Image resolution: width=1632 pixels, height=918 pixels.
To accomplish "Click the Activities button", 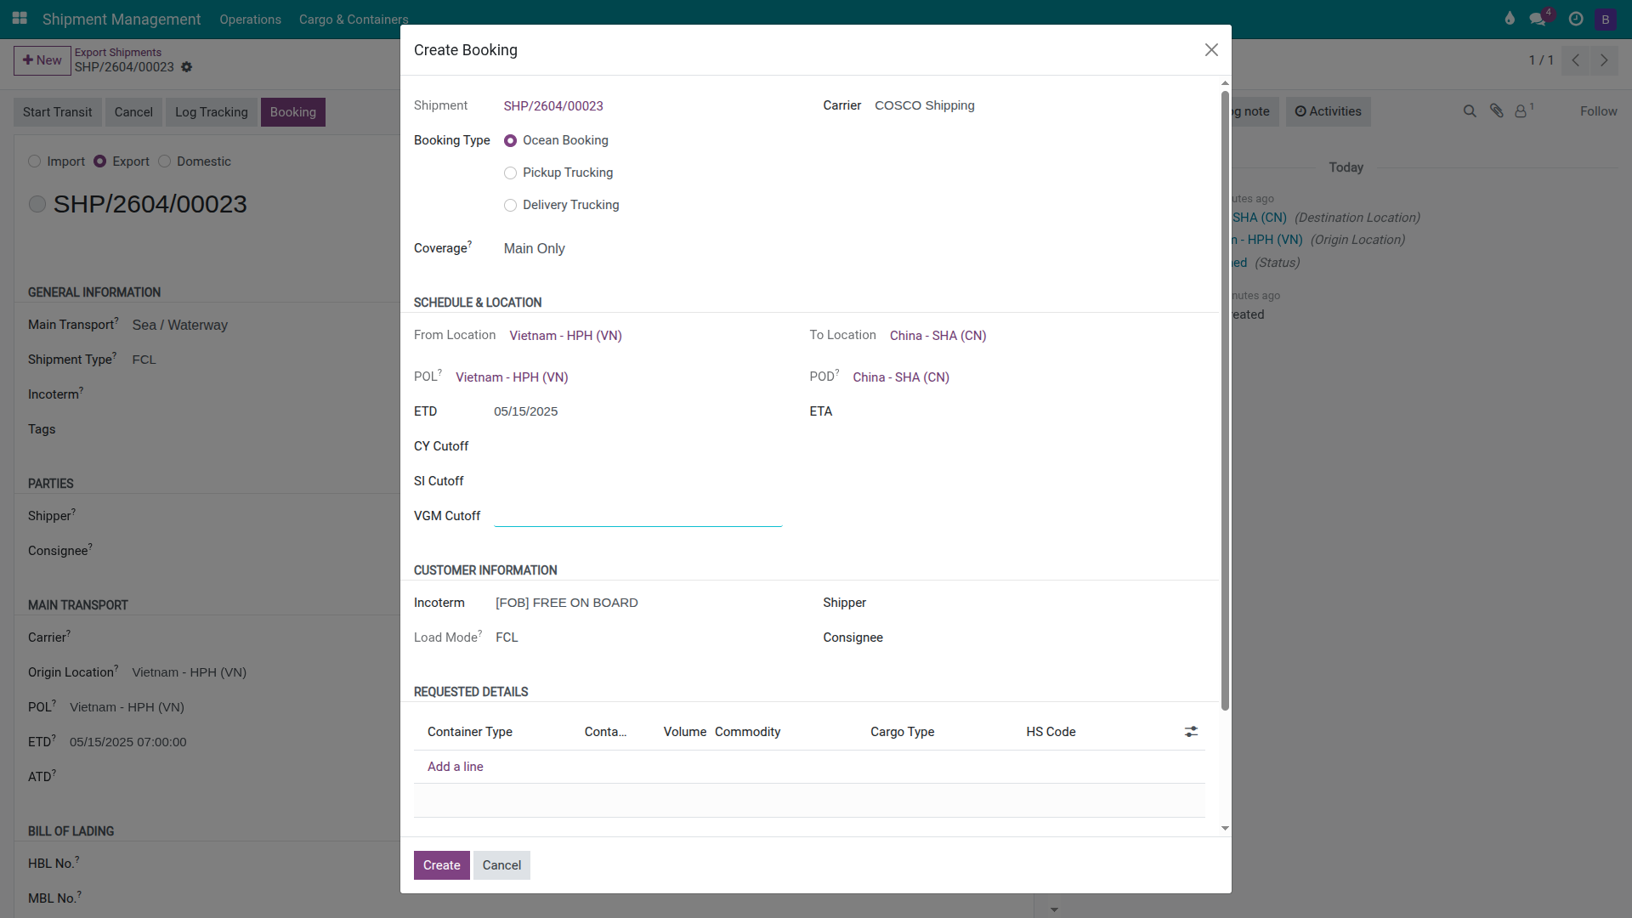I will 1328,111.
